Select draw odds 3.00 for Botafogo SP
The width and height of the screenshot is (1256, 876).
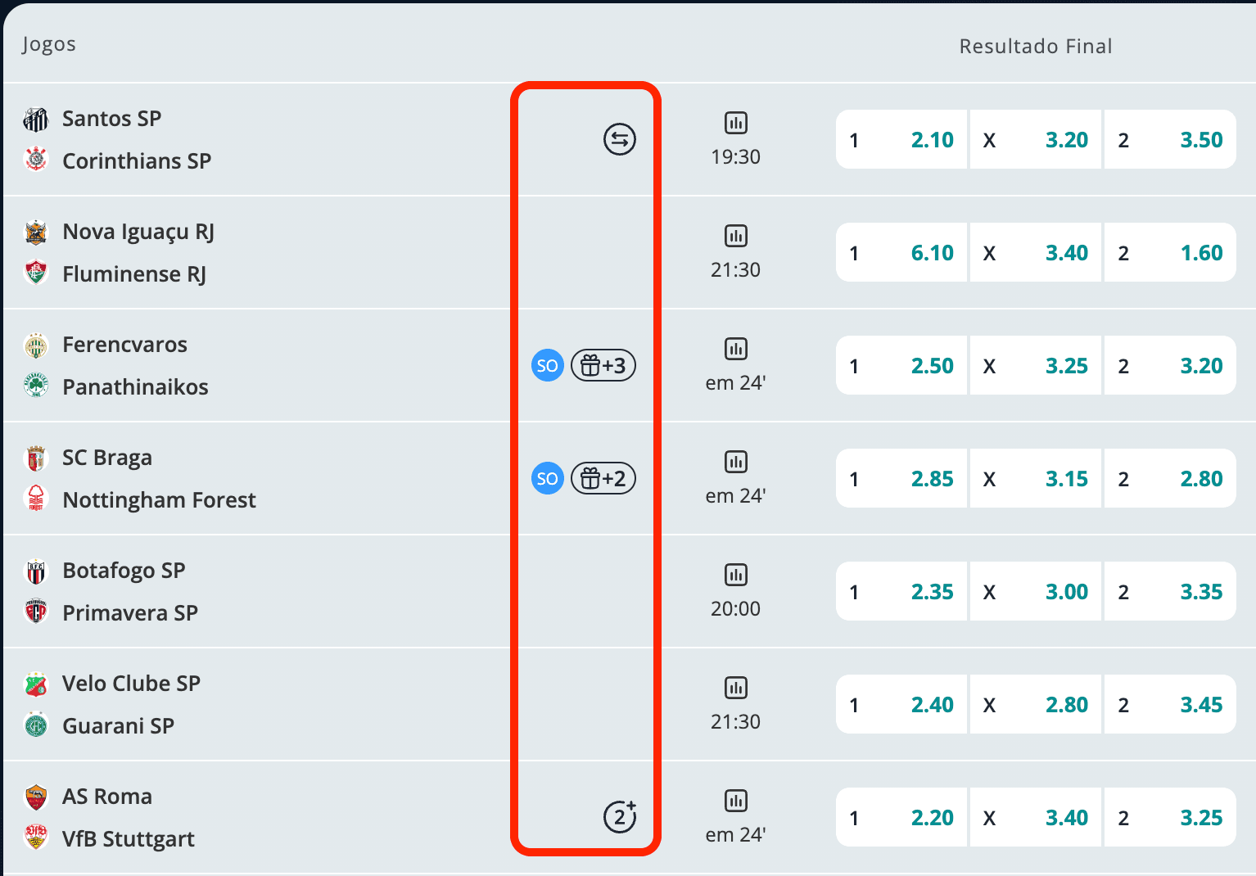(x=1036, y=591)
